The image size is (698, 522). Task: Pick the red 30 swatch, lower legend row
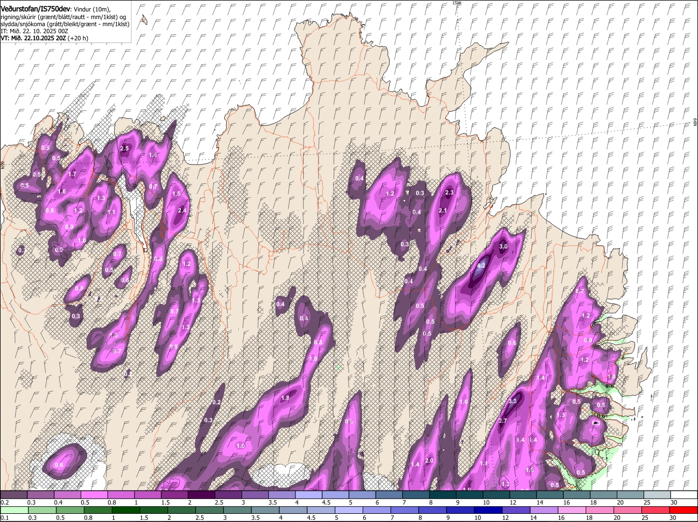684,510
